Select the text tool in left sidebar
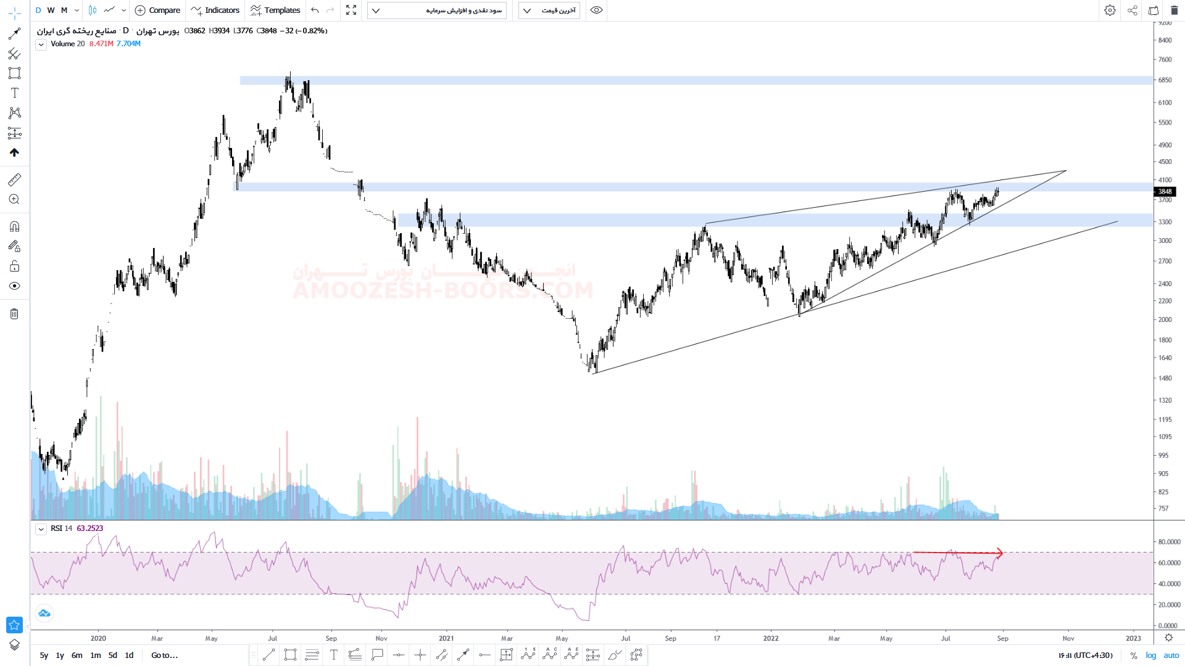This screenshot has height=666, width=1185. 14,93
